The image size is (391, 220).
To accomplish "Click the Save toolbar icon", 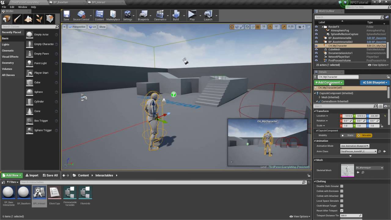I will [66, 15].
